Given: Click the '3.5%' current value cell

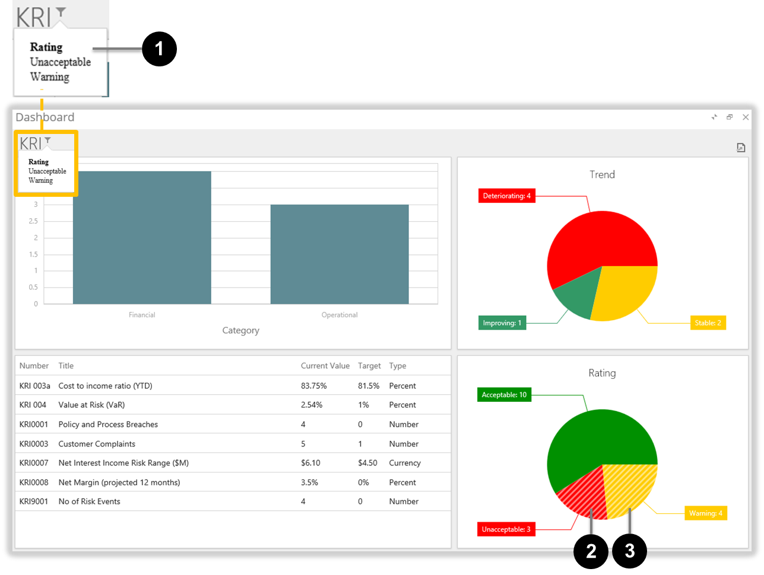Looking at the screenshot, I should point(309,483).
